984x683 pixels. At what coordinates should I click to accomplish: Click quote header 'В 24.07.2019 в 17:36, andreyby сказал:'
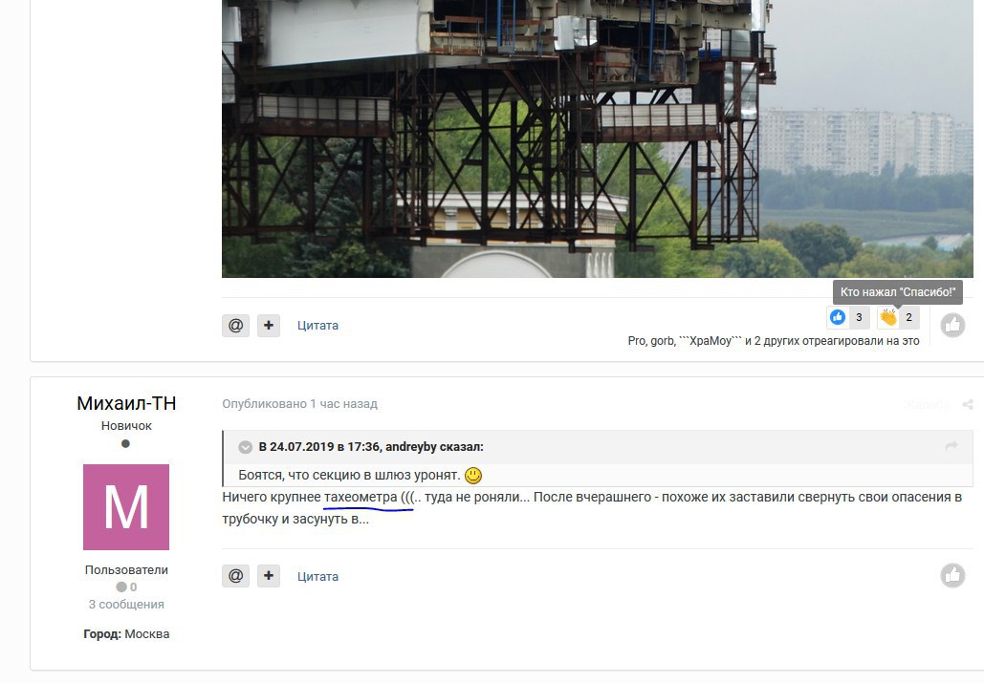[371, 447]
